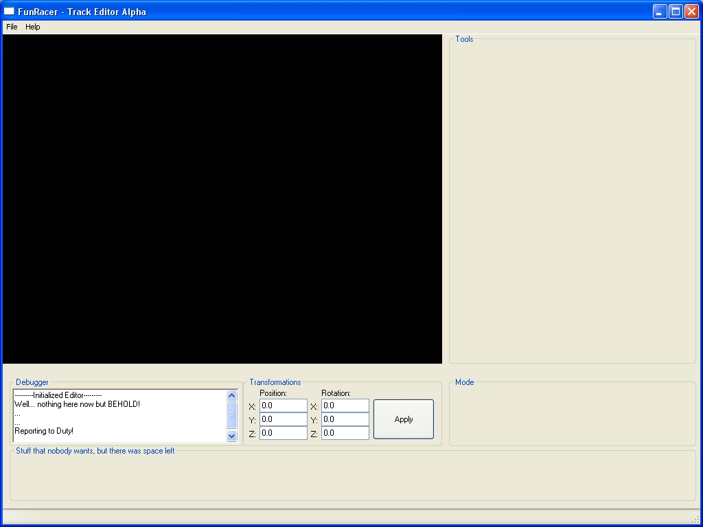Click the Debugger scrollbar up arrow
This screenshot has width=703, height=527.
click(231, 396)
